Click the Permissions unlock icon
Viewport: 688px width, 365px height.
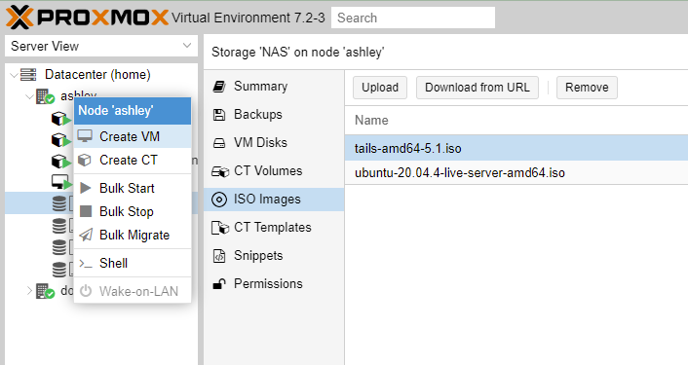pos(219,284)
